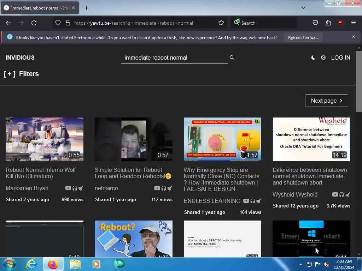Show hidden system tray icons arrow
Screen dimensions: 362x271
(x=300, y=264)
